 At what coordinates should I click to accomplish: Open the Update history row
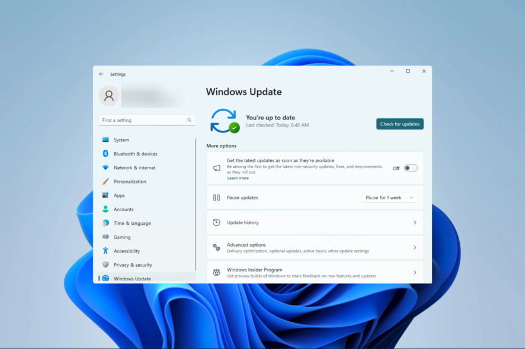[315, 222]
